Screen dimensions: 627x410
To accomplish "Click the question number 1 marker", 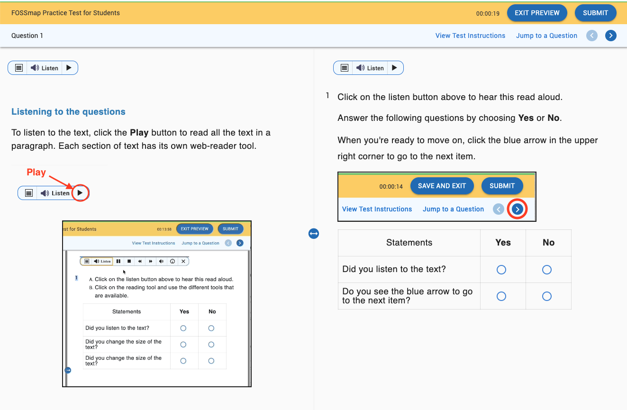I will tap(327, 95).
